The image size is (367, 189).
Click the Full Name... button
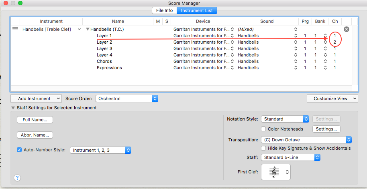[35, 120]
